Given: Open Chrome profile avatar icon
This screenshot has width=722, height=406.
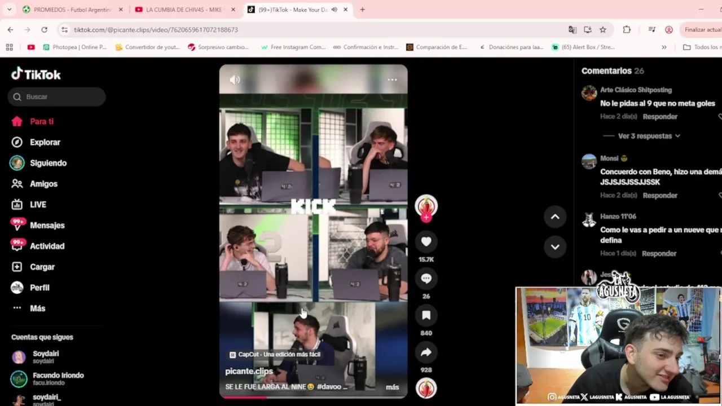Looking at the screenshot, I should pyautogui.click(x=669, y=29).
